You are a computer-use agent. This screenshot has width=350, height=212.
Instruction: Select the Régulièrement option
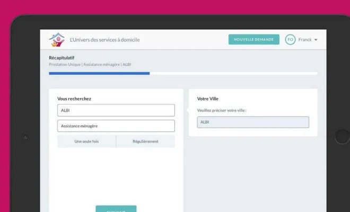pyautogui.click(x=145, y=142)
